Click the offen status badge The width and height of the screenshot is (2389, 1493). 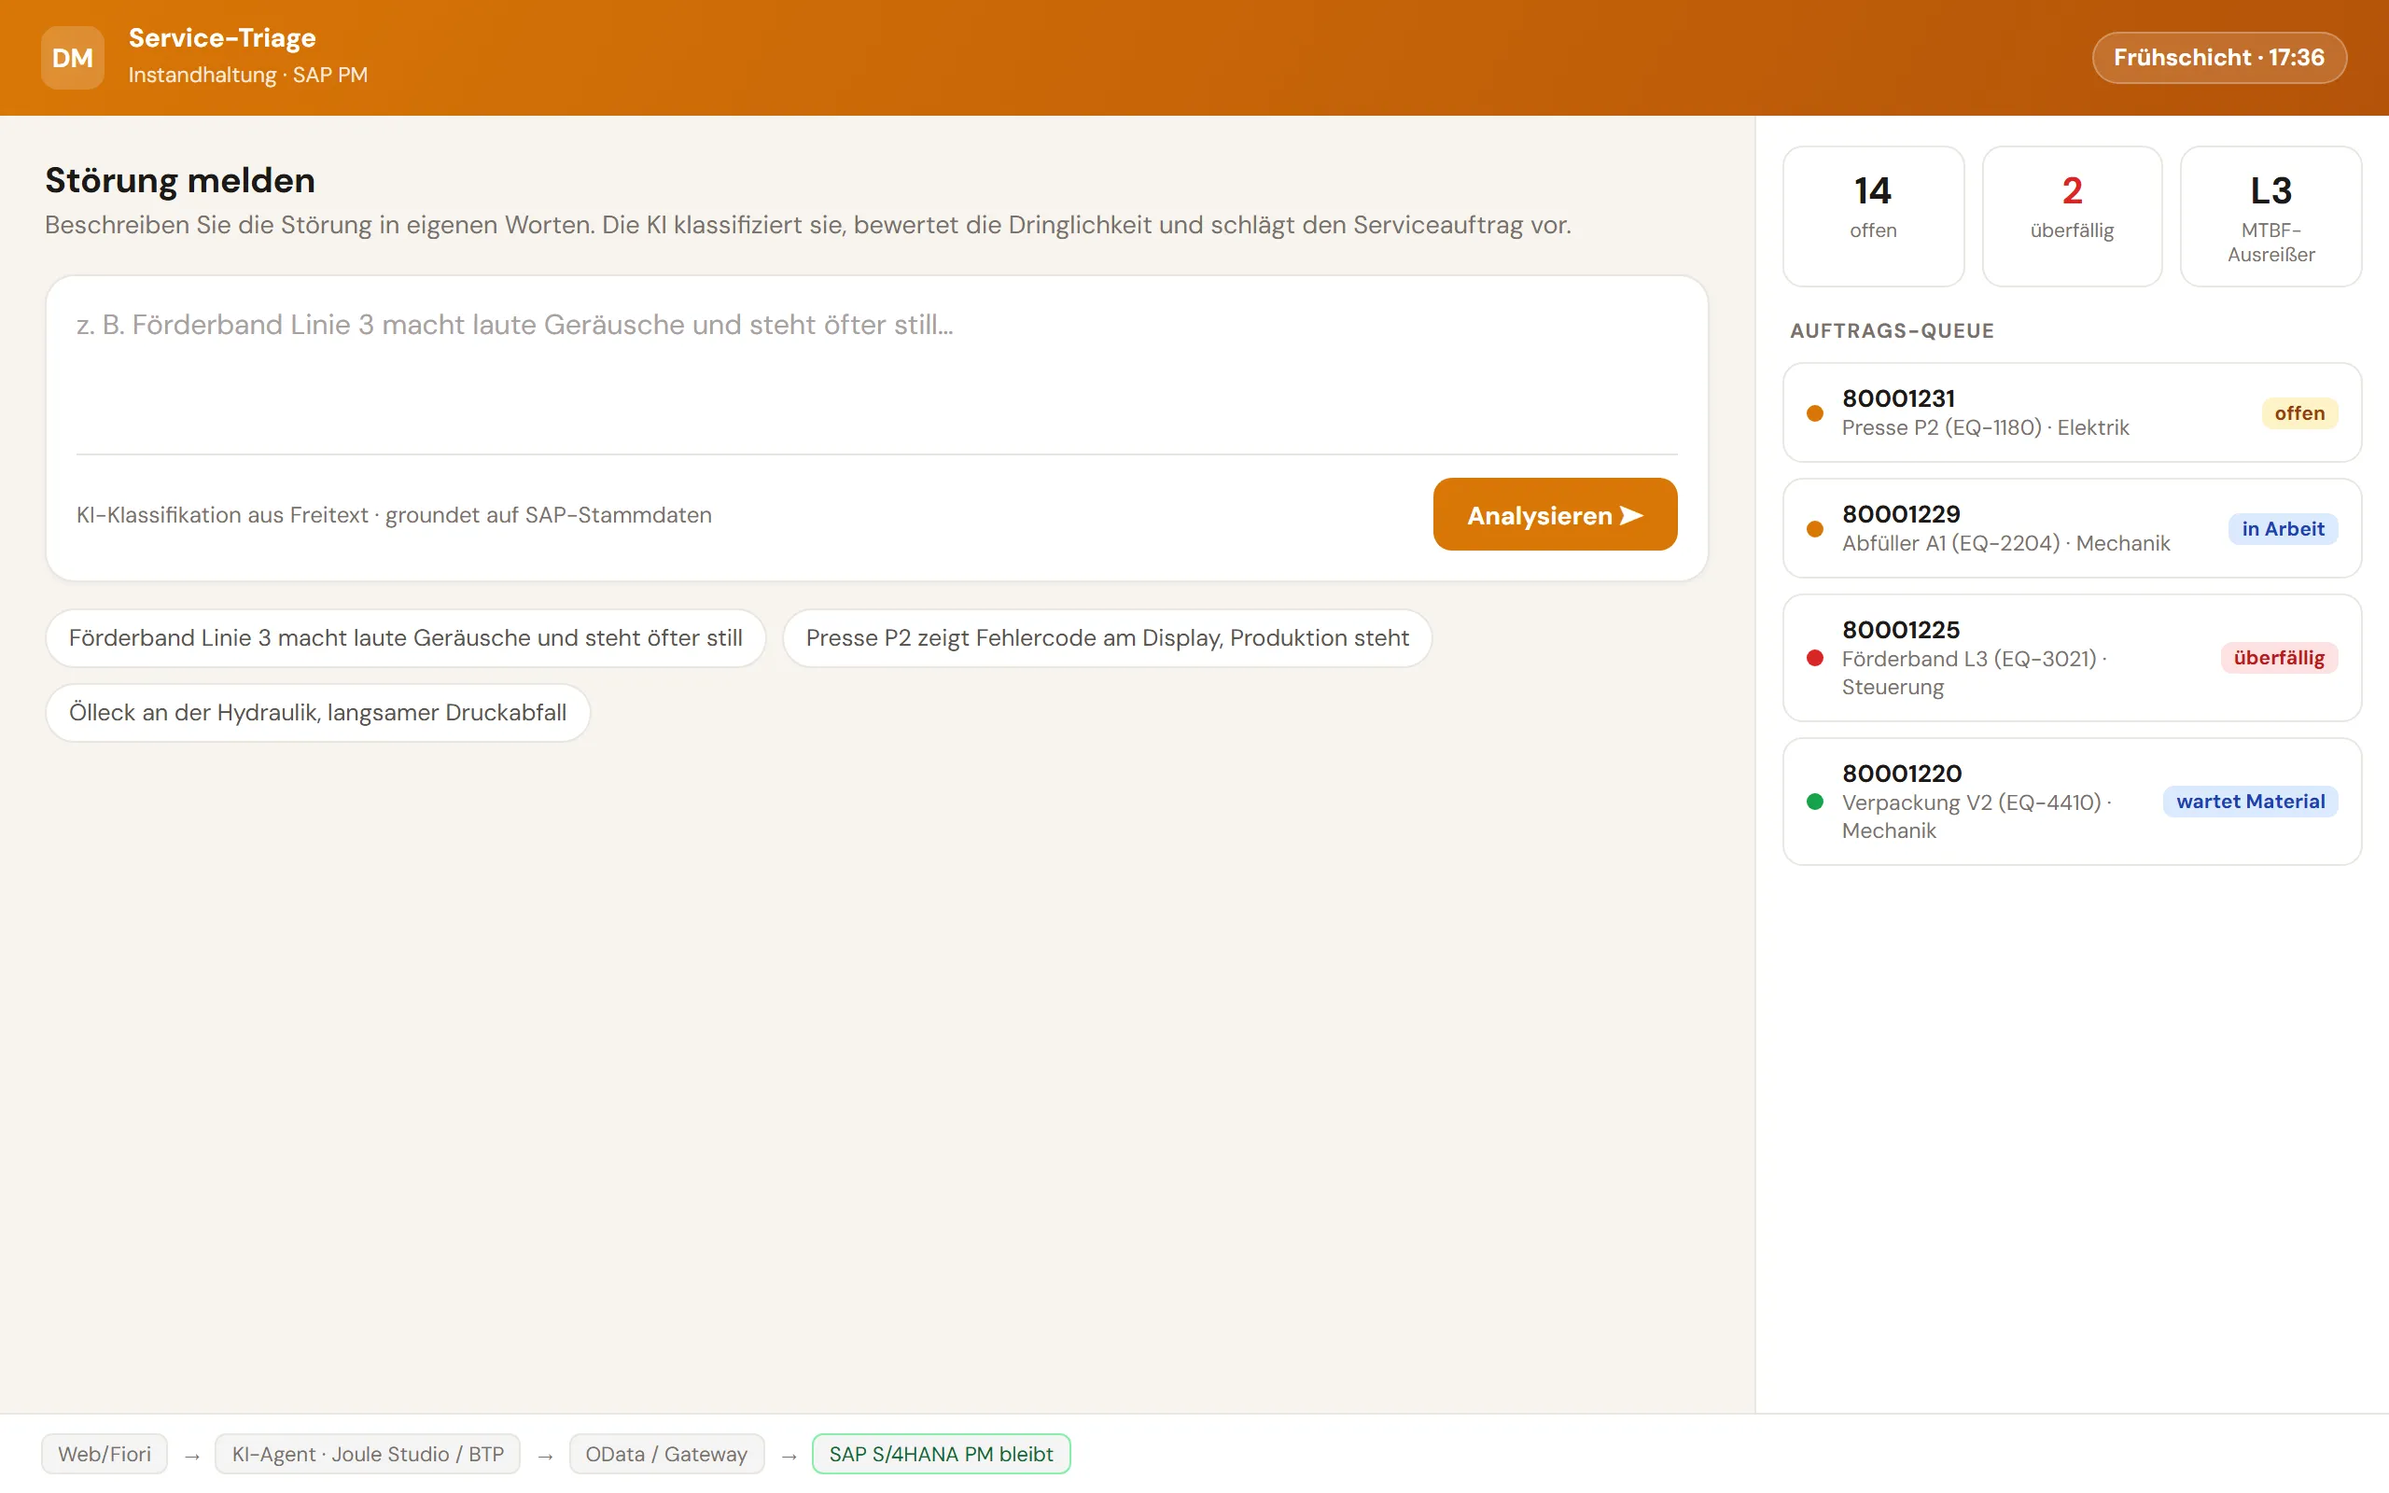(2299, 412)
